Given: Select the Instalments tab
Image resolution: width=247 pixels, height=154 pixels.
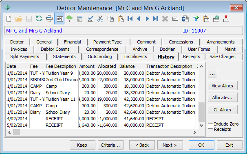Looking at the screenshot, I should (x=135, y=56).
